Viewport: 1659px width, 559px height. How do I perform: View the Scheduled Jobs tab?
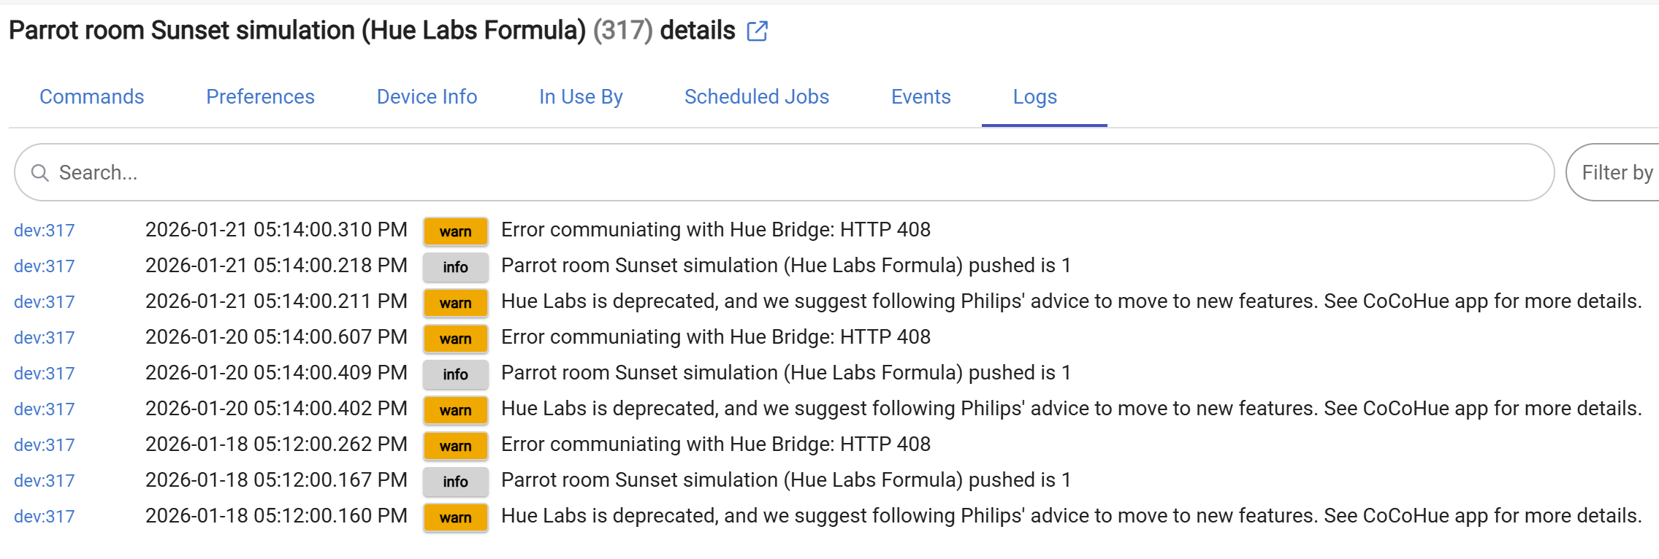756,97
